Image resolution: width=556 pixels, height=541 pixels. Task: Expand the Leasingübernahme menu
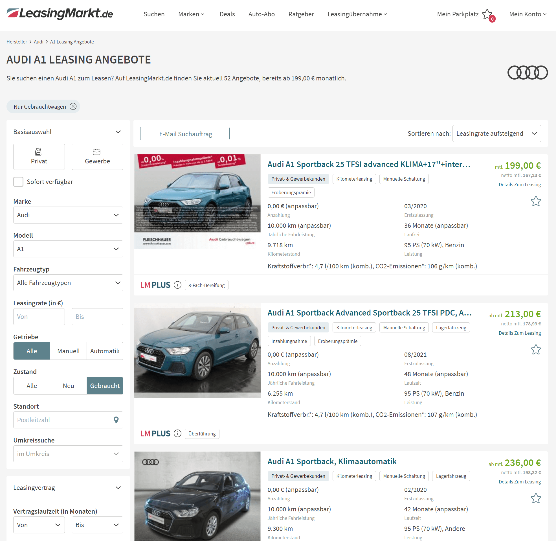pyautogui.click(x=357, y=14)
